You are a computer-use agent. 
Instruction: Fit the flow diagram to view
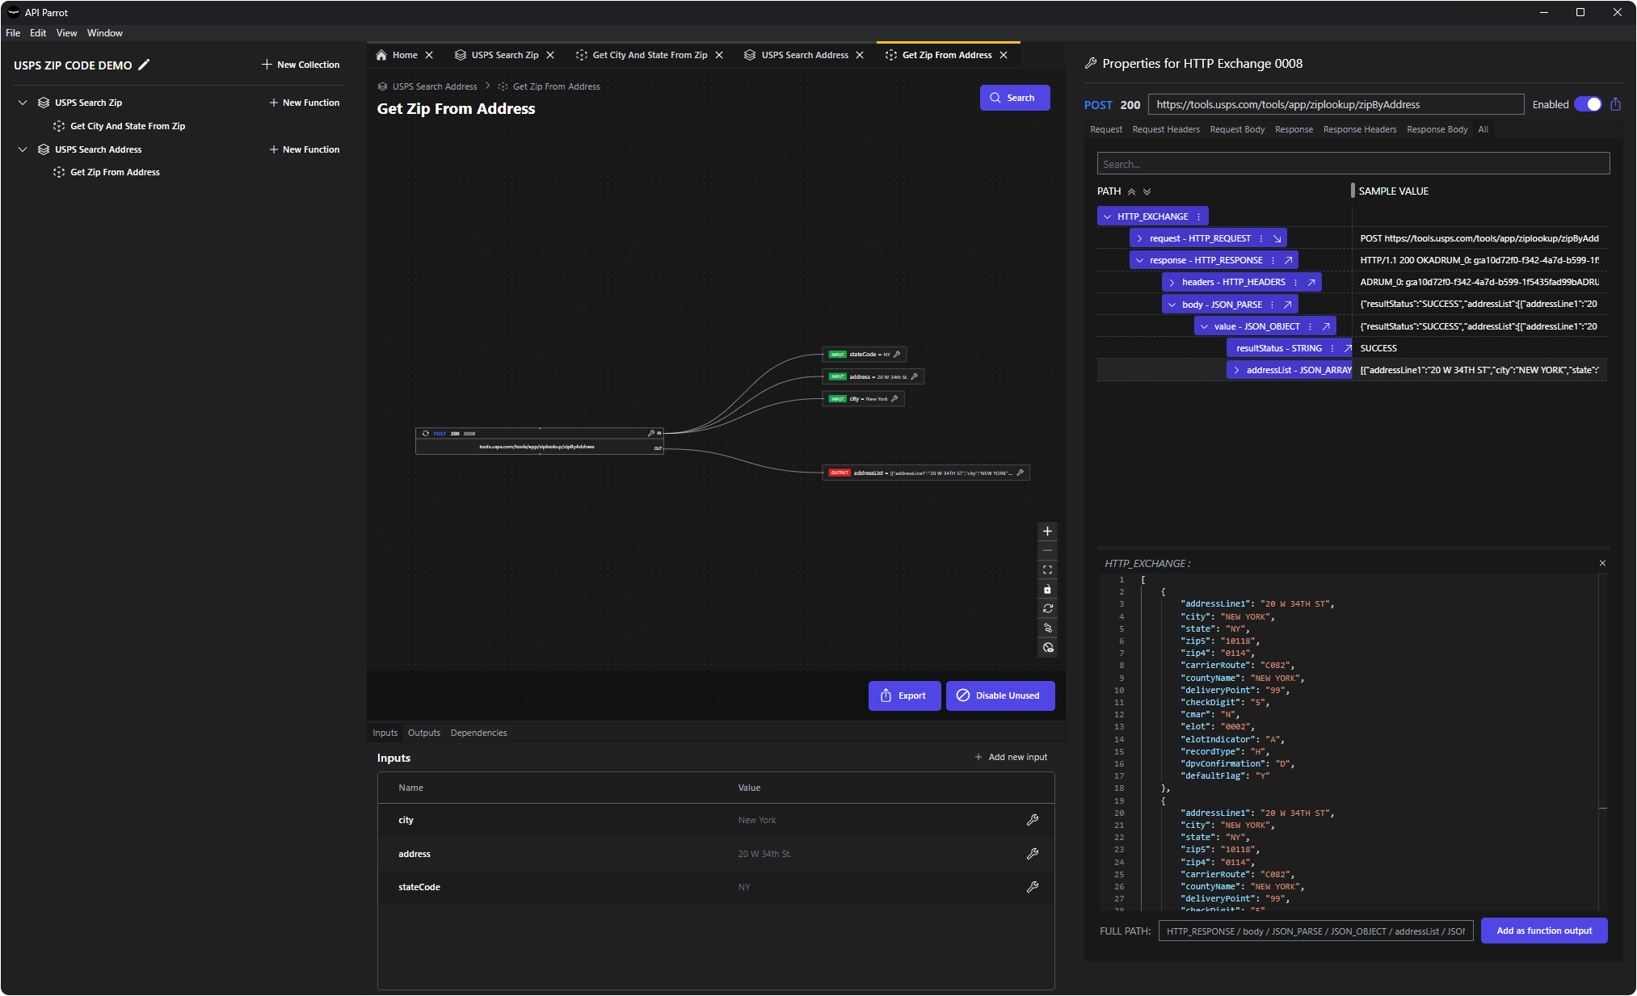coord(1047,570)
